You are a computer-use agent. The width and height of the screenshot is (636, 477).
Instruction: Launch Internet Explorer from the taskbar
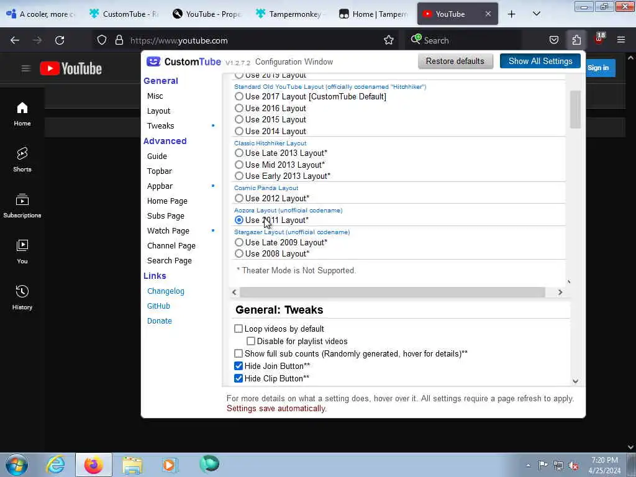tap(55, 465)
